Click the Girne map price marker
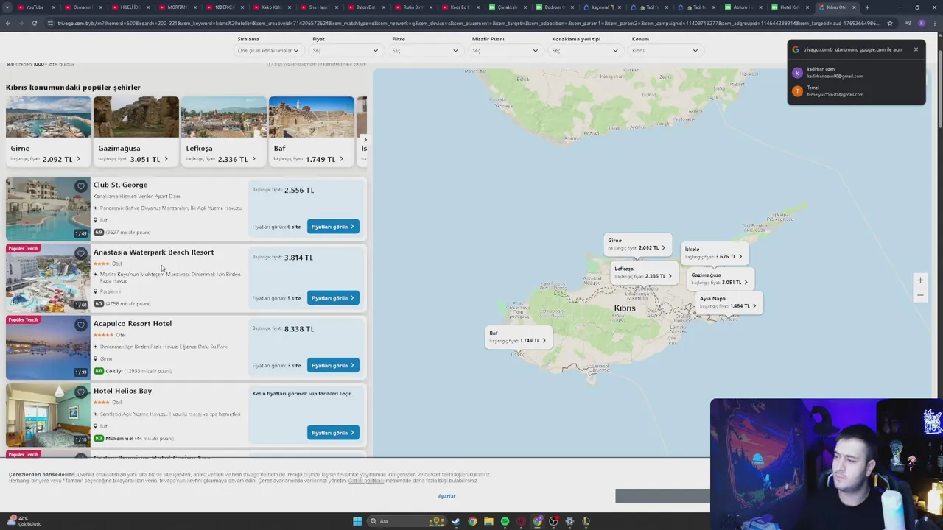The height and width of the screenshot is (530, 943). click(637, 244)
